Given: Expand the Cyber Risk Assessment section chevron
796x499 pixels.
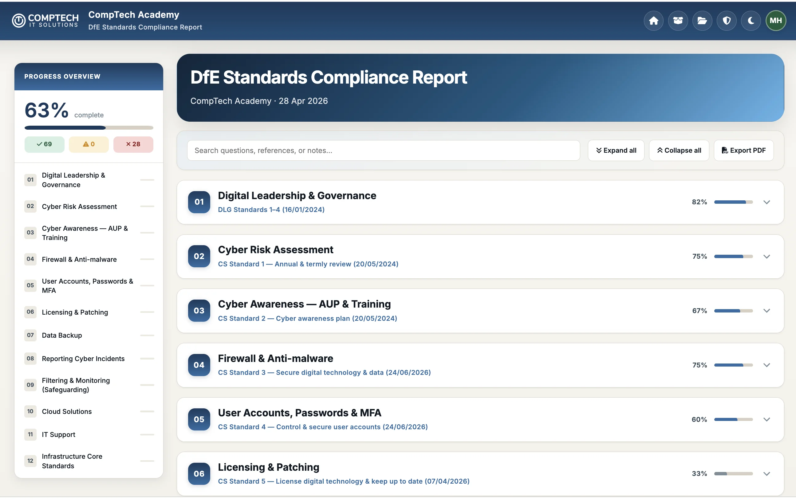Looking at the screenshot, I should (x=766, y=257).
